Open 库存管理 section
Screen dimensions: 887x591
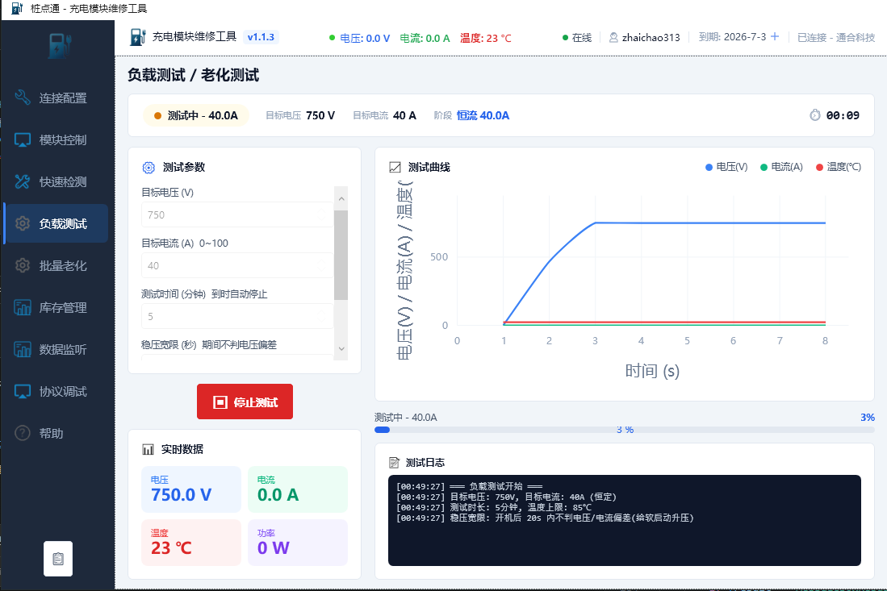tap(56, 307)
